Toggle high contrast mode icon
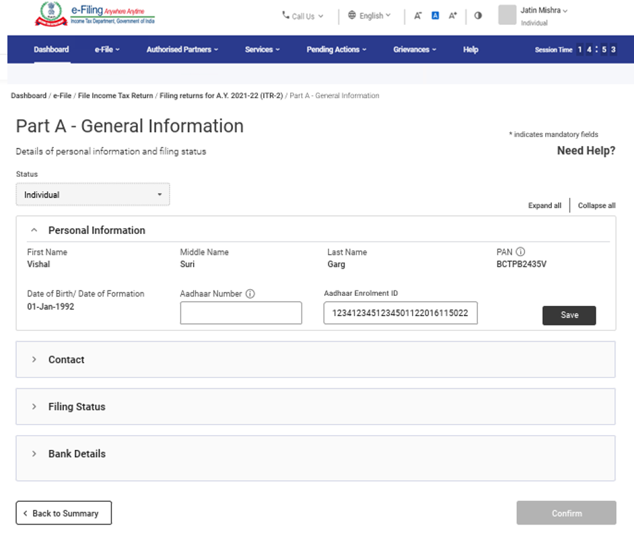Screen dimensions: 634x534 click(x=478, y=15)
